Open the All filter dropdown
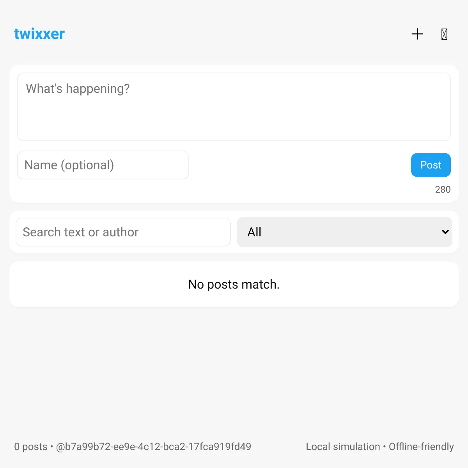This screenshot has width=468, height=468. coord(345,232)
